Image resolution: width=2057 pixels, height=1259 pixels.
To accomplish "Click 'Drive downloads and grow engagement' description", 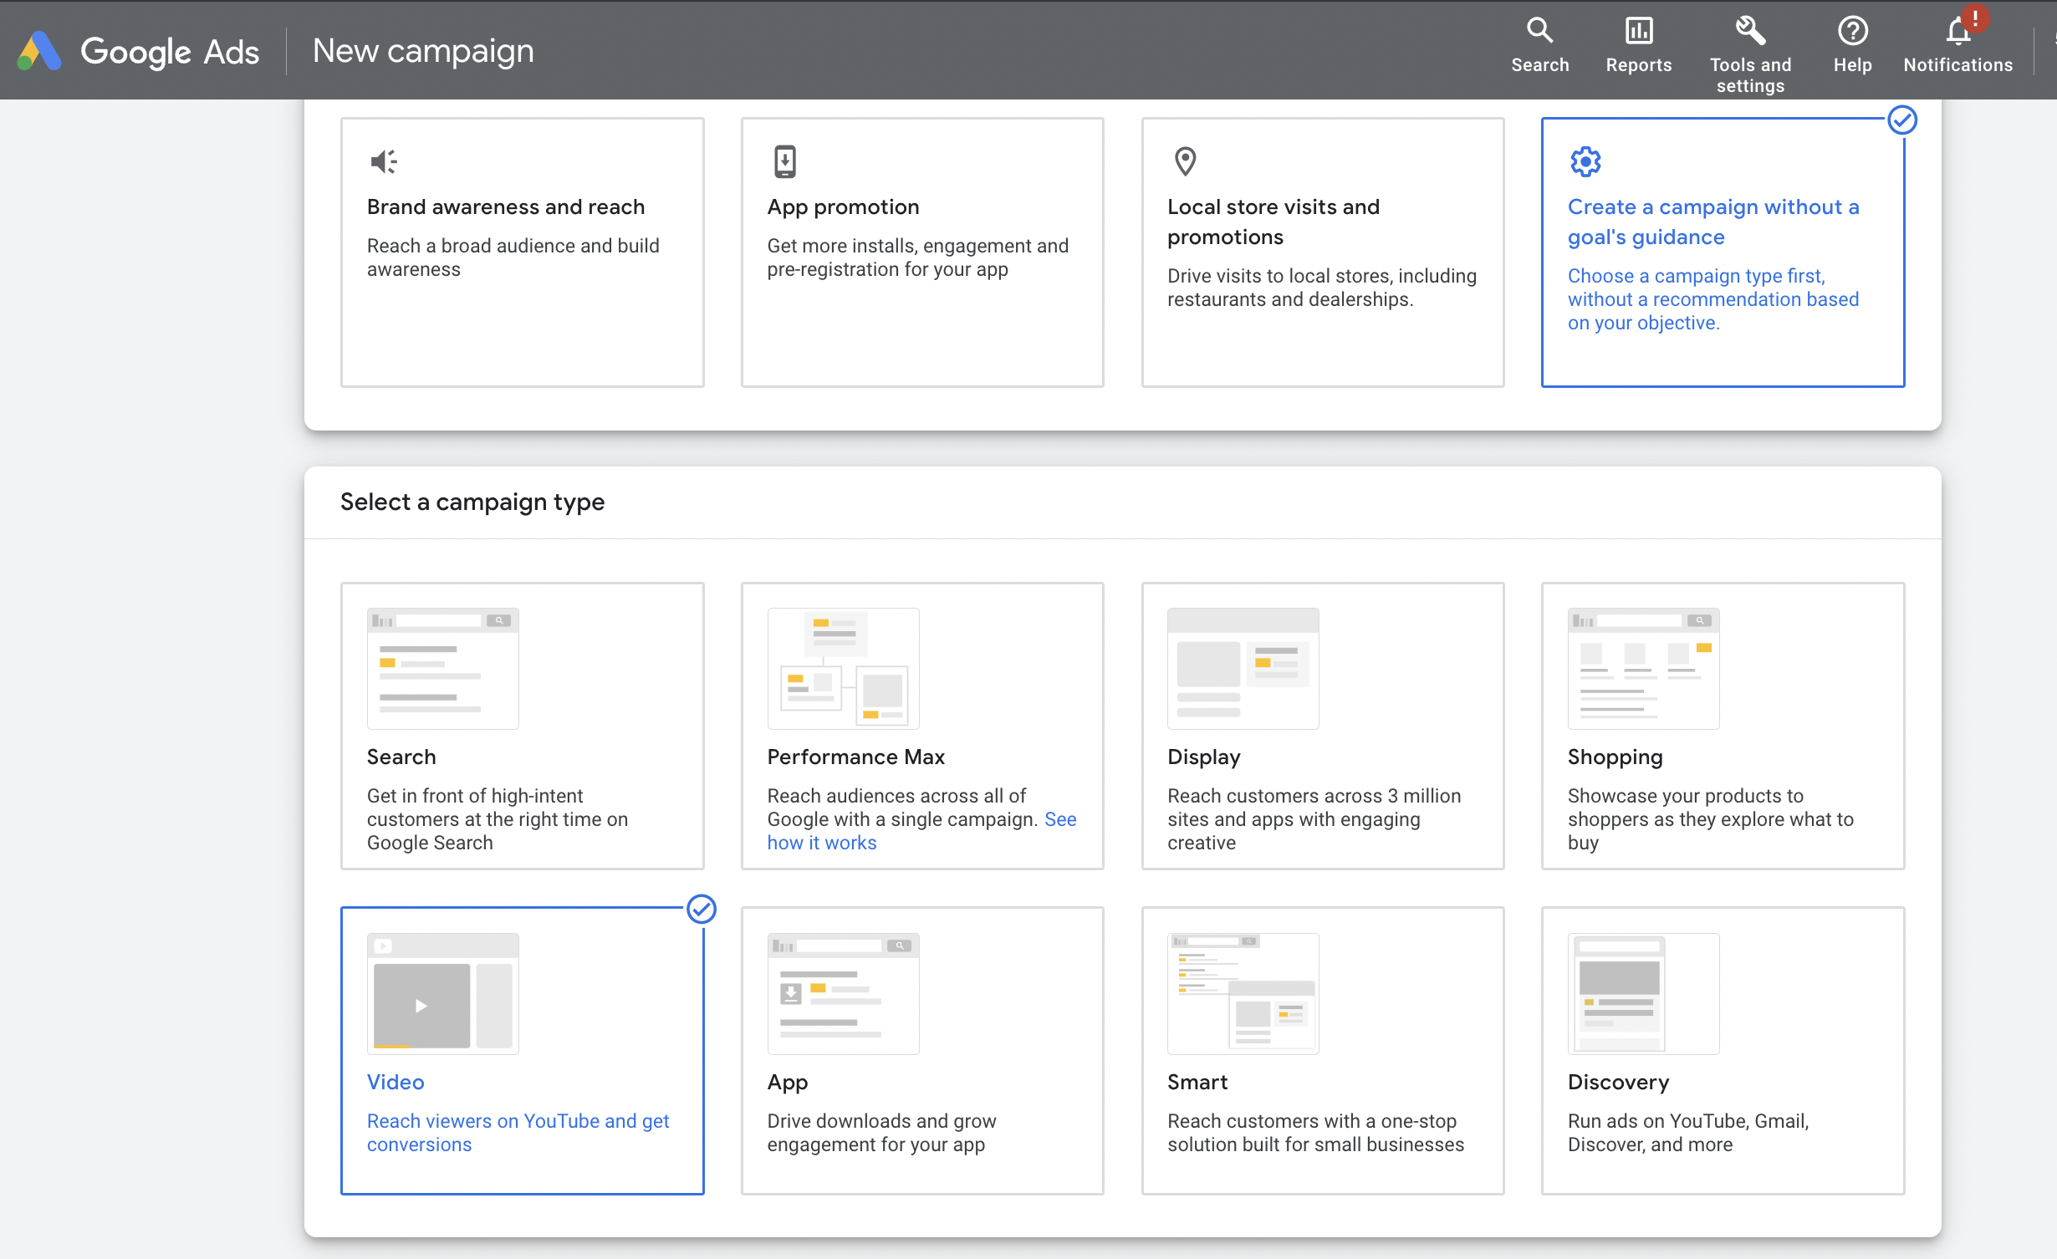I will click(x=881, y=1133).
